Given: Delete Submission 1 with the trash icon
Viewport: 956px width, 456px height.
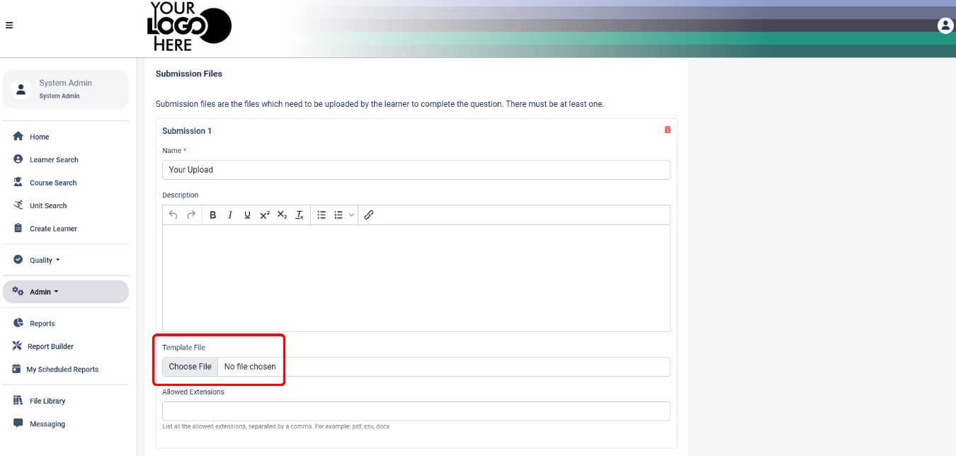Looking at the screenshot, I should click(x=667, y=130).
